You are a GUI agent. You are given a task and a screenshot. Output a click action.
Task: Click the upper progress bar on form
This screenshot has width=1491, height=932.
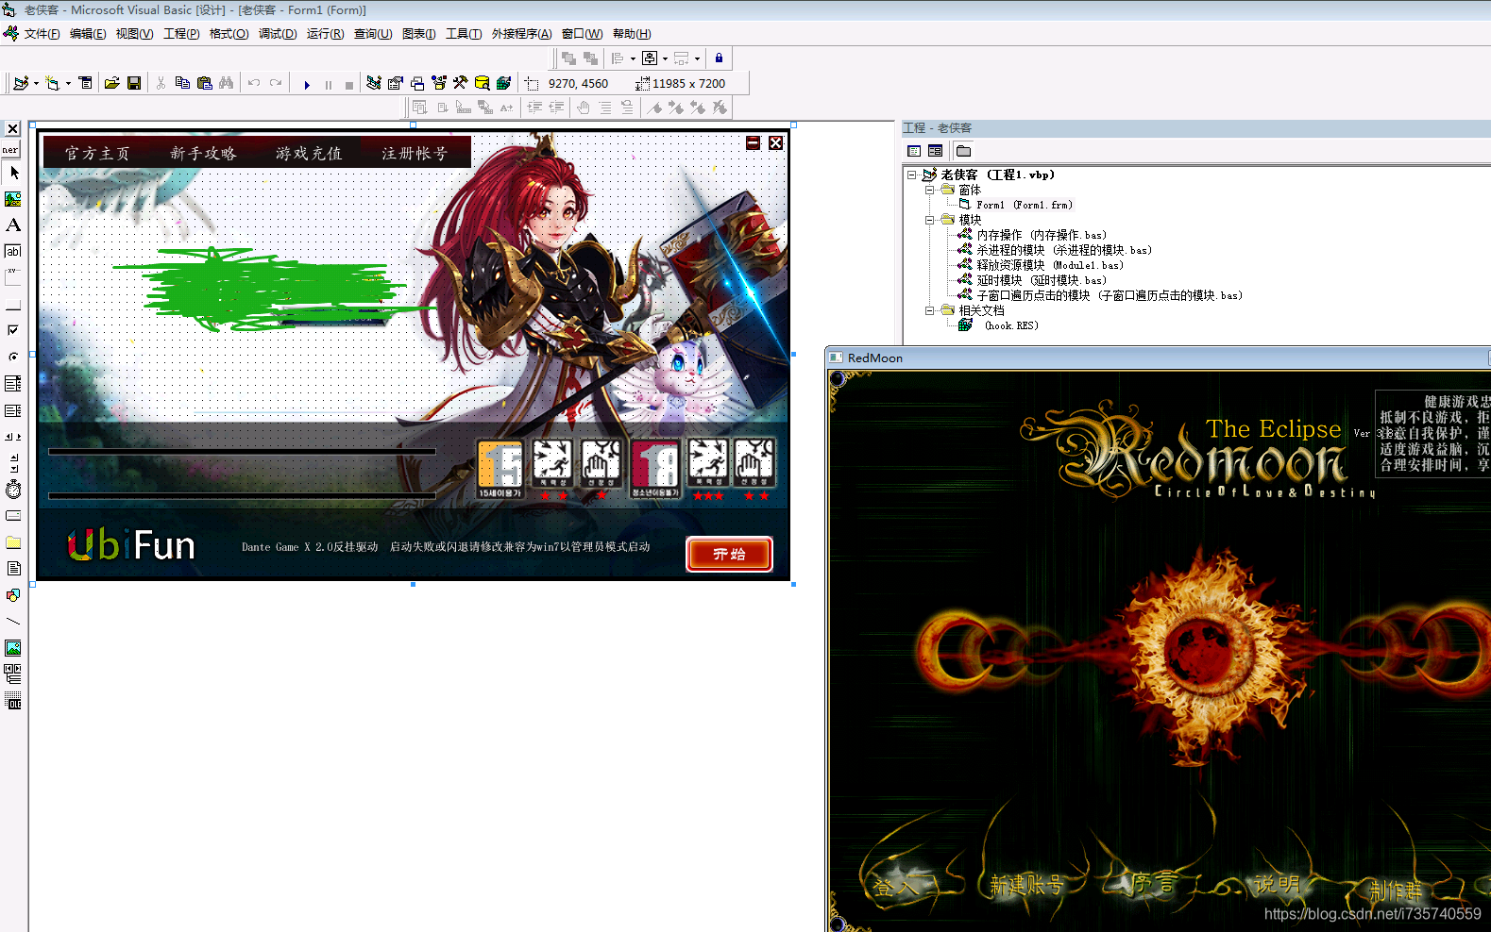(x=242, y=452)
